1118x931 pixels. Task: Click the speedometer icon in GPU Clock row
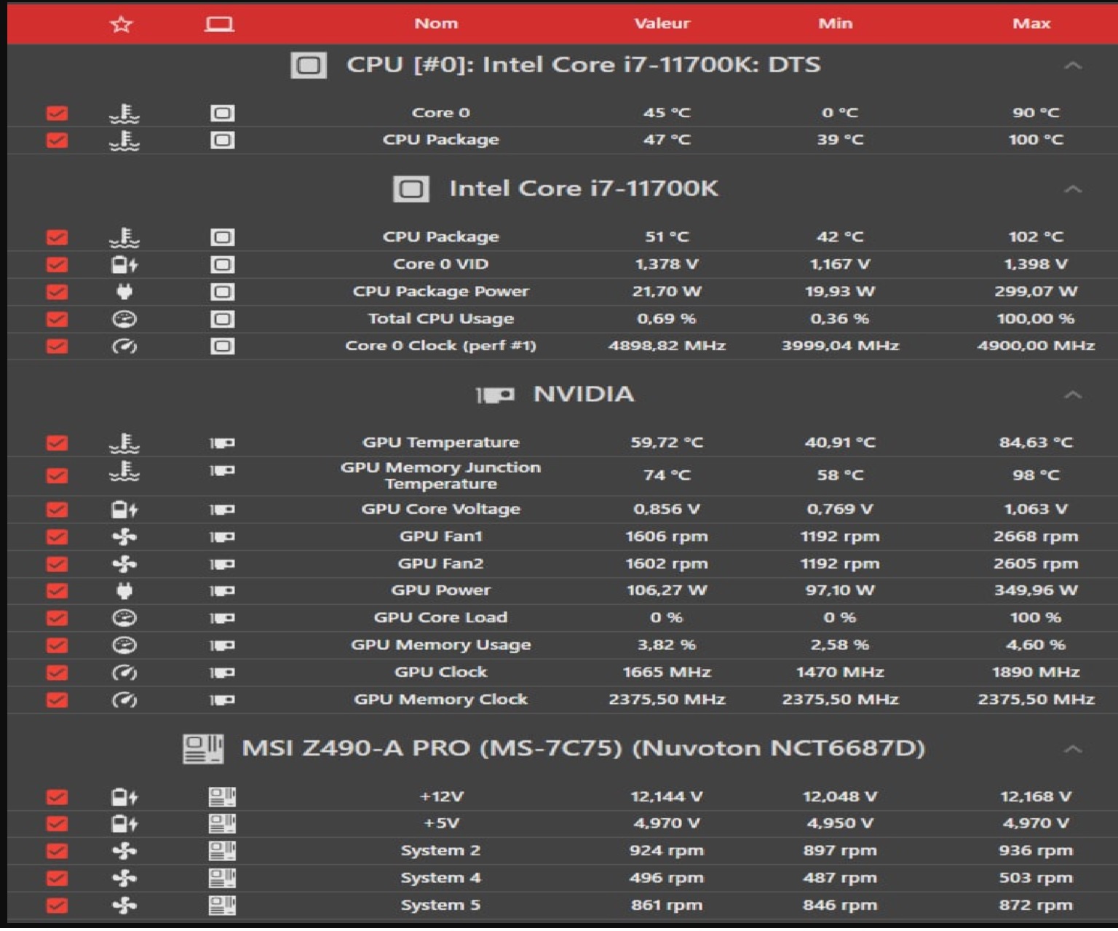pyautogui.click(x=124, y=673)
